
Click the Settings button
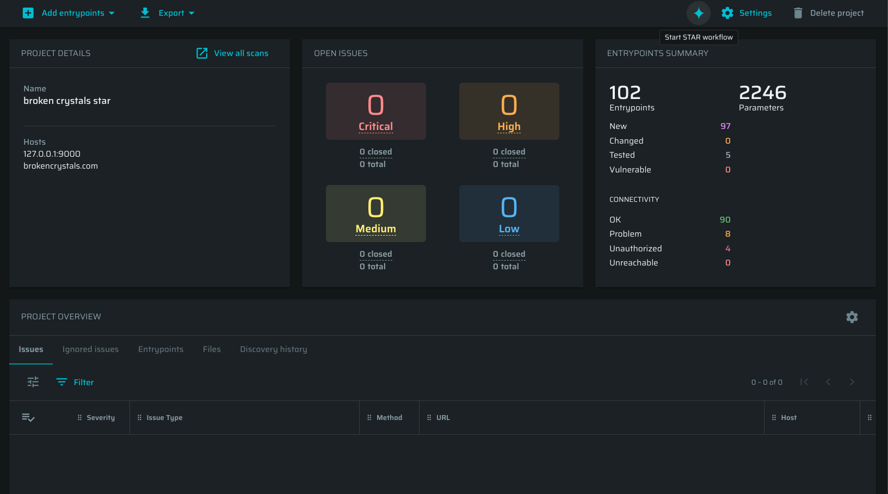pyautogui.click(x=747, y=13)
